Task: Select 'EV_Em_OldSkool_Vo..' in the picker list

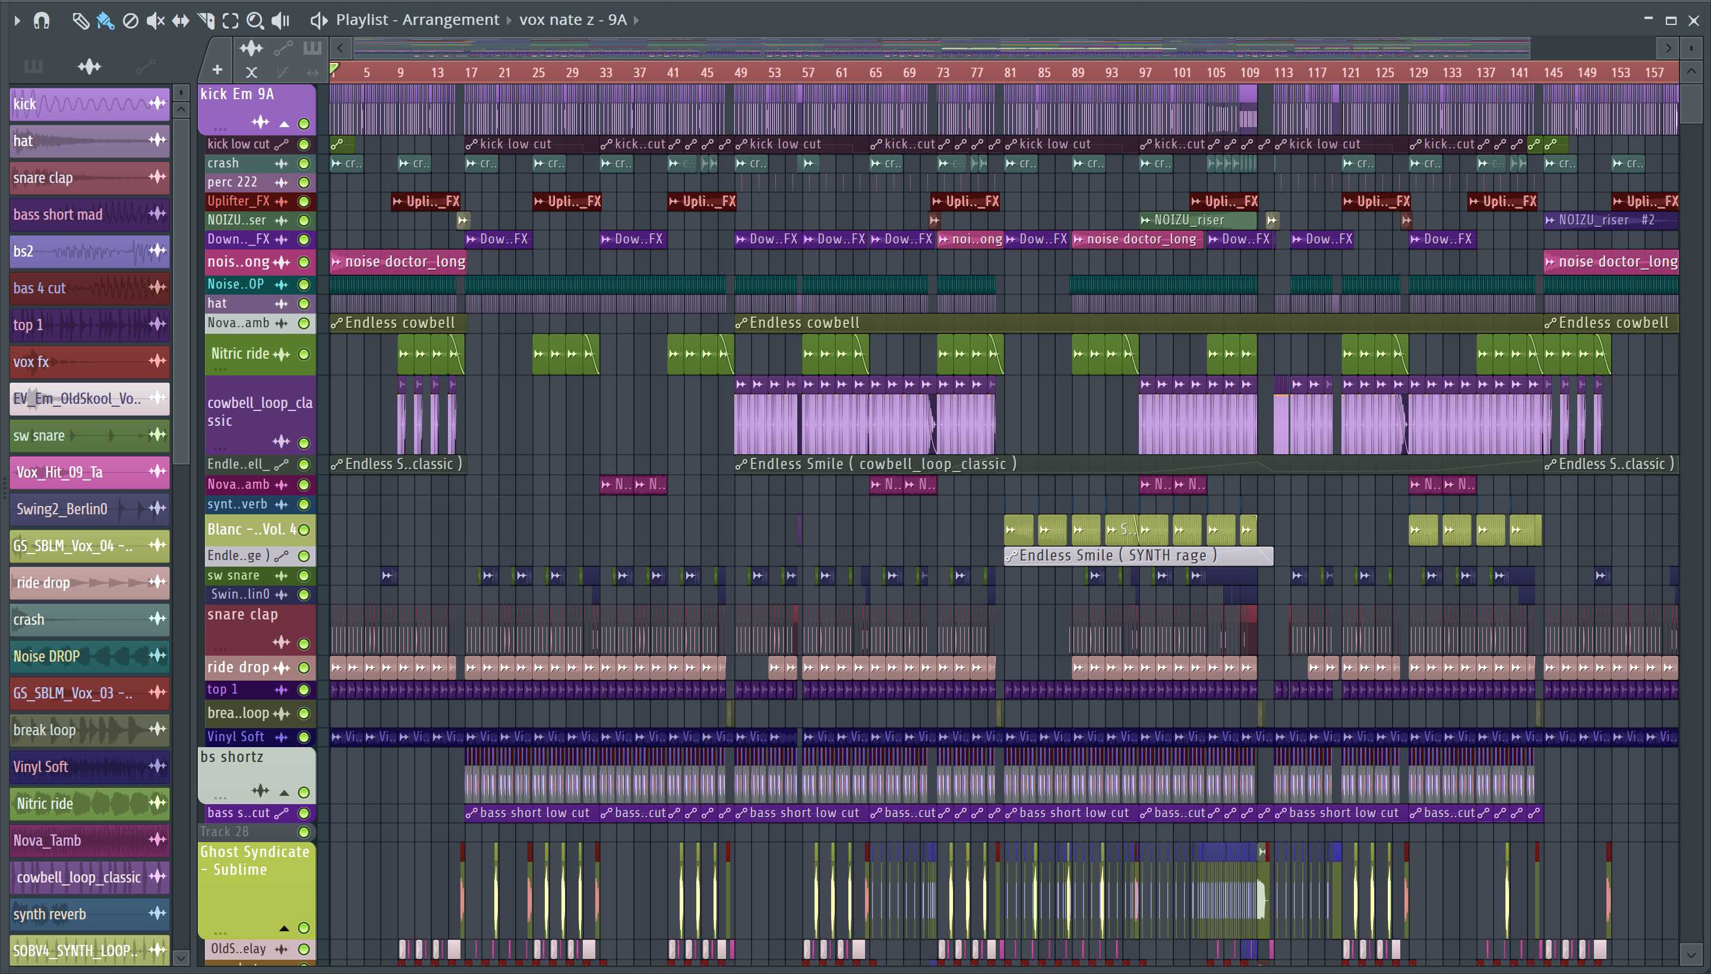Action: pyautogui.click(x=89, y=399)
